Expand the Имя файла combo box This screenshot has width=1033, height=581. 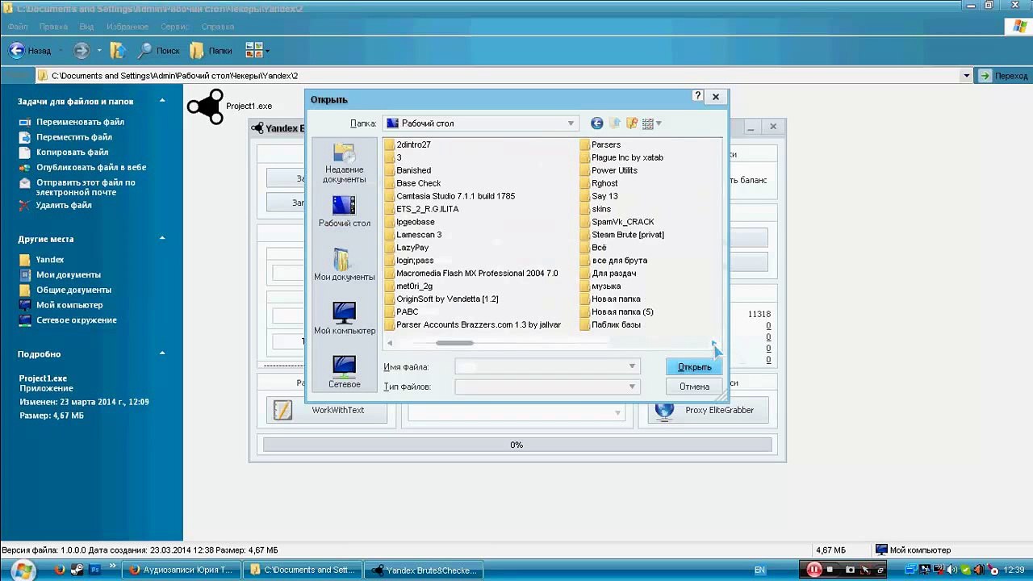pos(632,366)
